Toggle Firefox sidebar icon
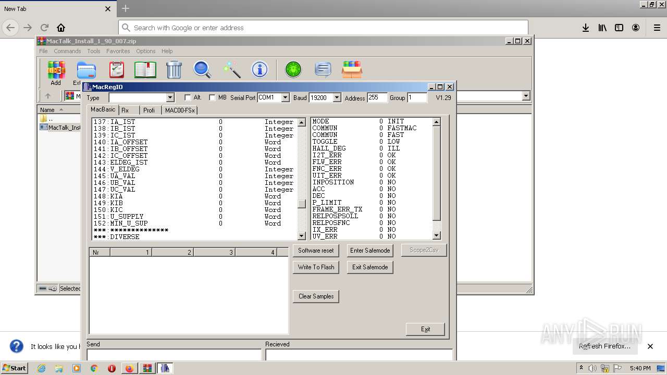This screenshot has width=667, height=375. [x=619, y=28]
